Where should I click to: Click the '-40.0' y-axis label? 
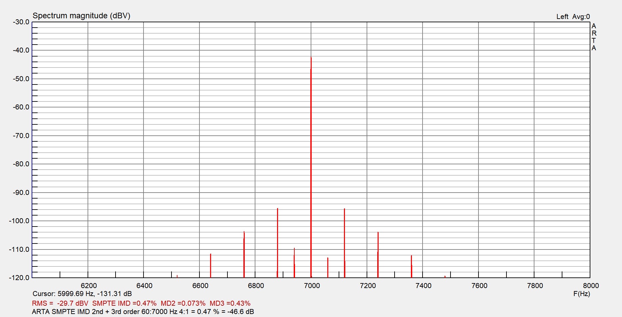pyautogui.click(x=21, y=50)
